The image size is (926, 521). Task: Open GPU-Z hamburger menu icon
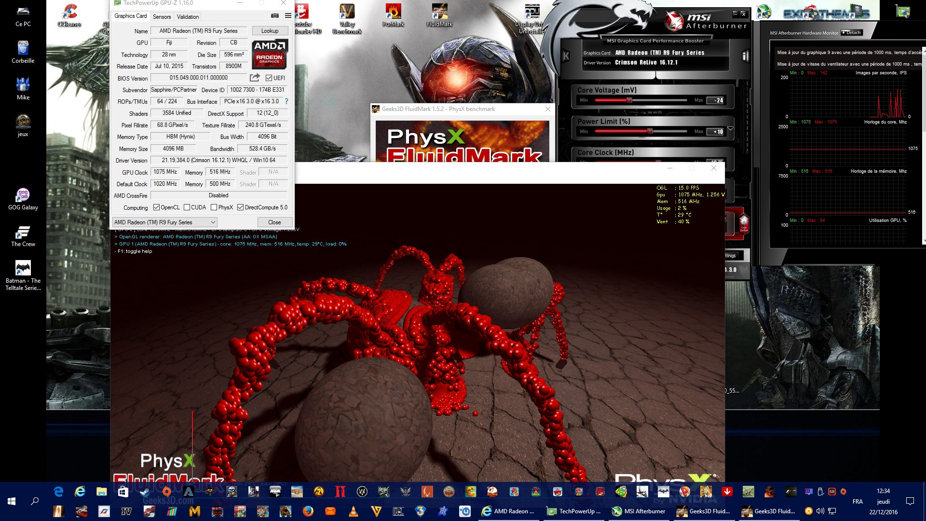288,15
